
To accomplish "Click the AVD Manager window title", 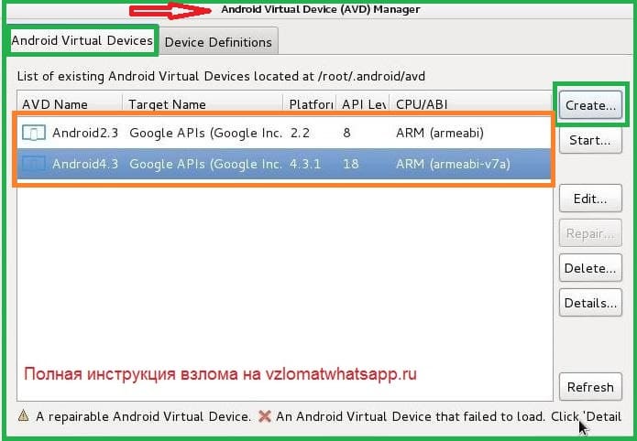I will [x=321, y=9].
